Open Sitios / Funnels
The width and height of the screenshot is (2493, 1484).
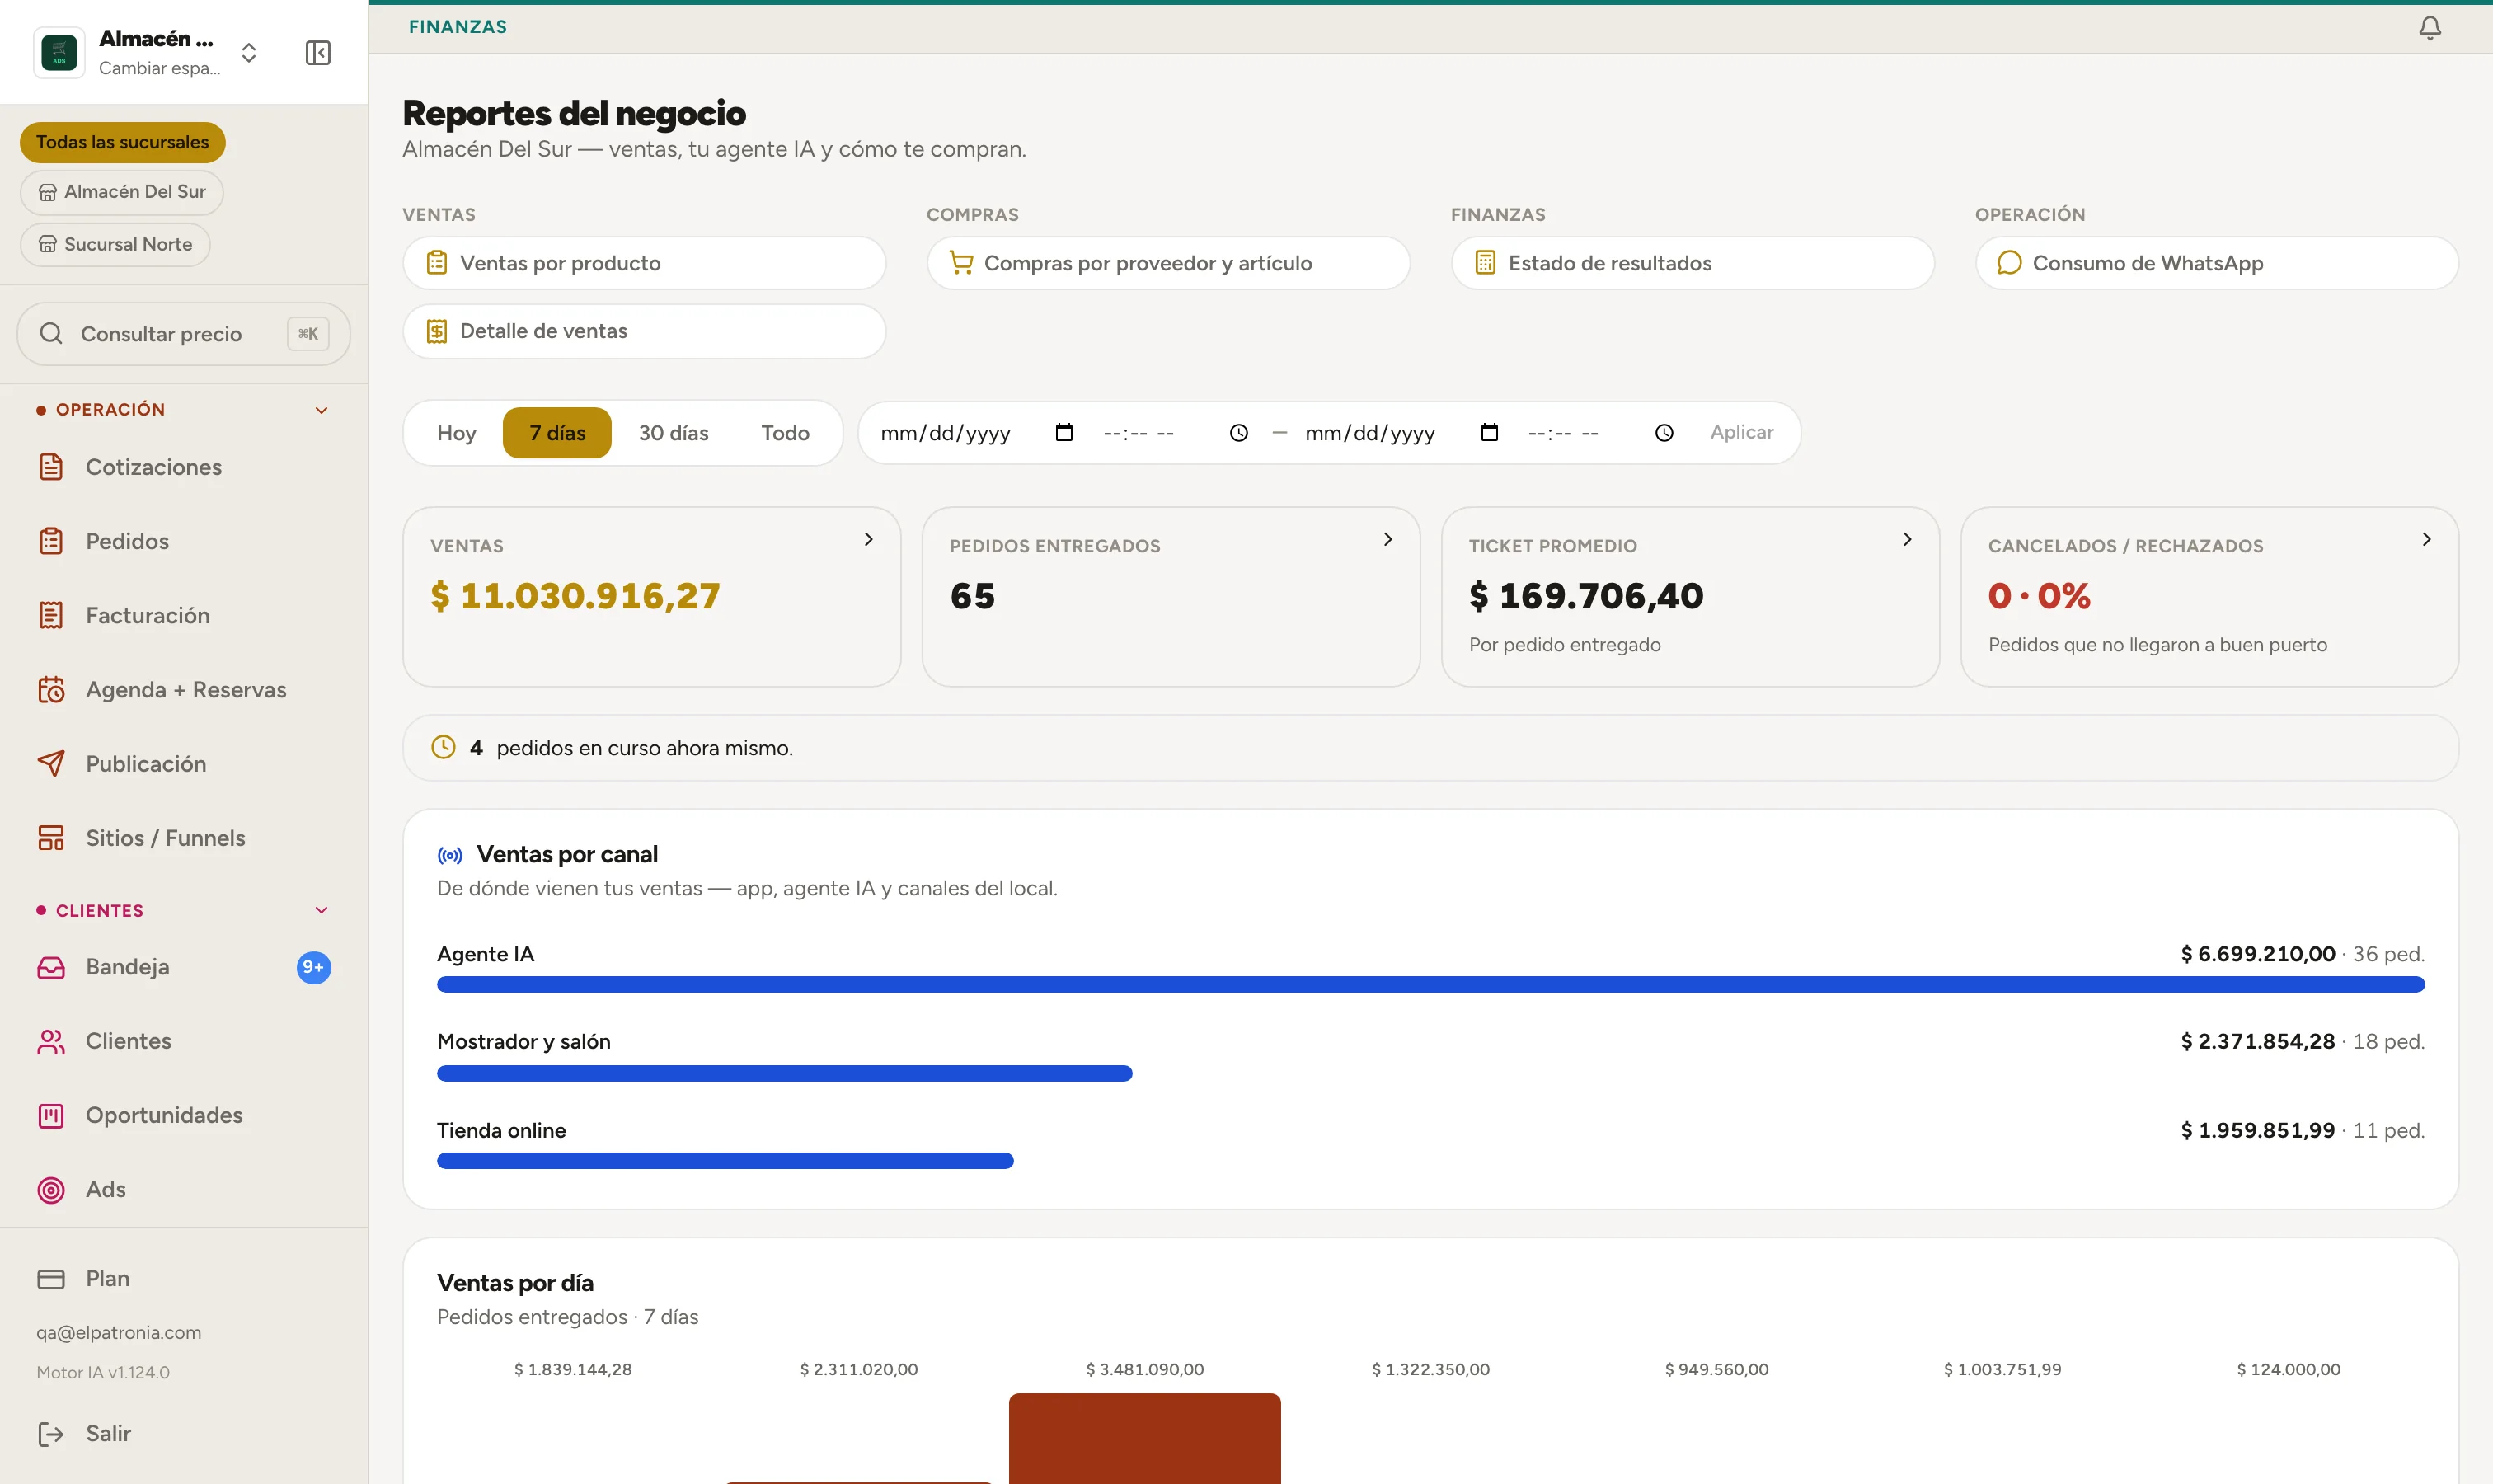184,838
